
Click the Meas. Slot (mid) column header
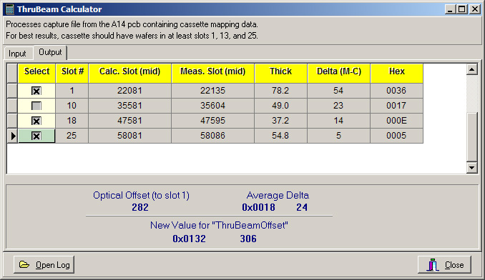[212, 74]
